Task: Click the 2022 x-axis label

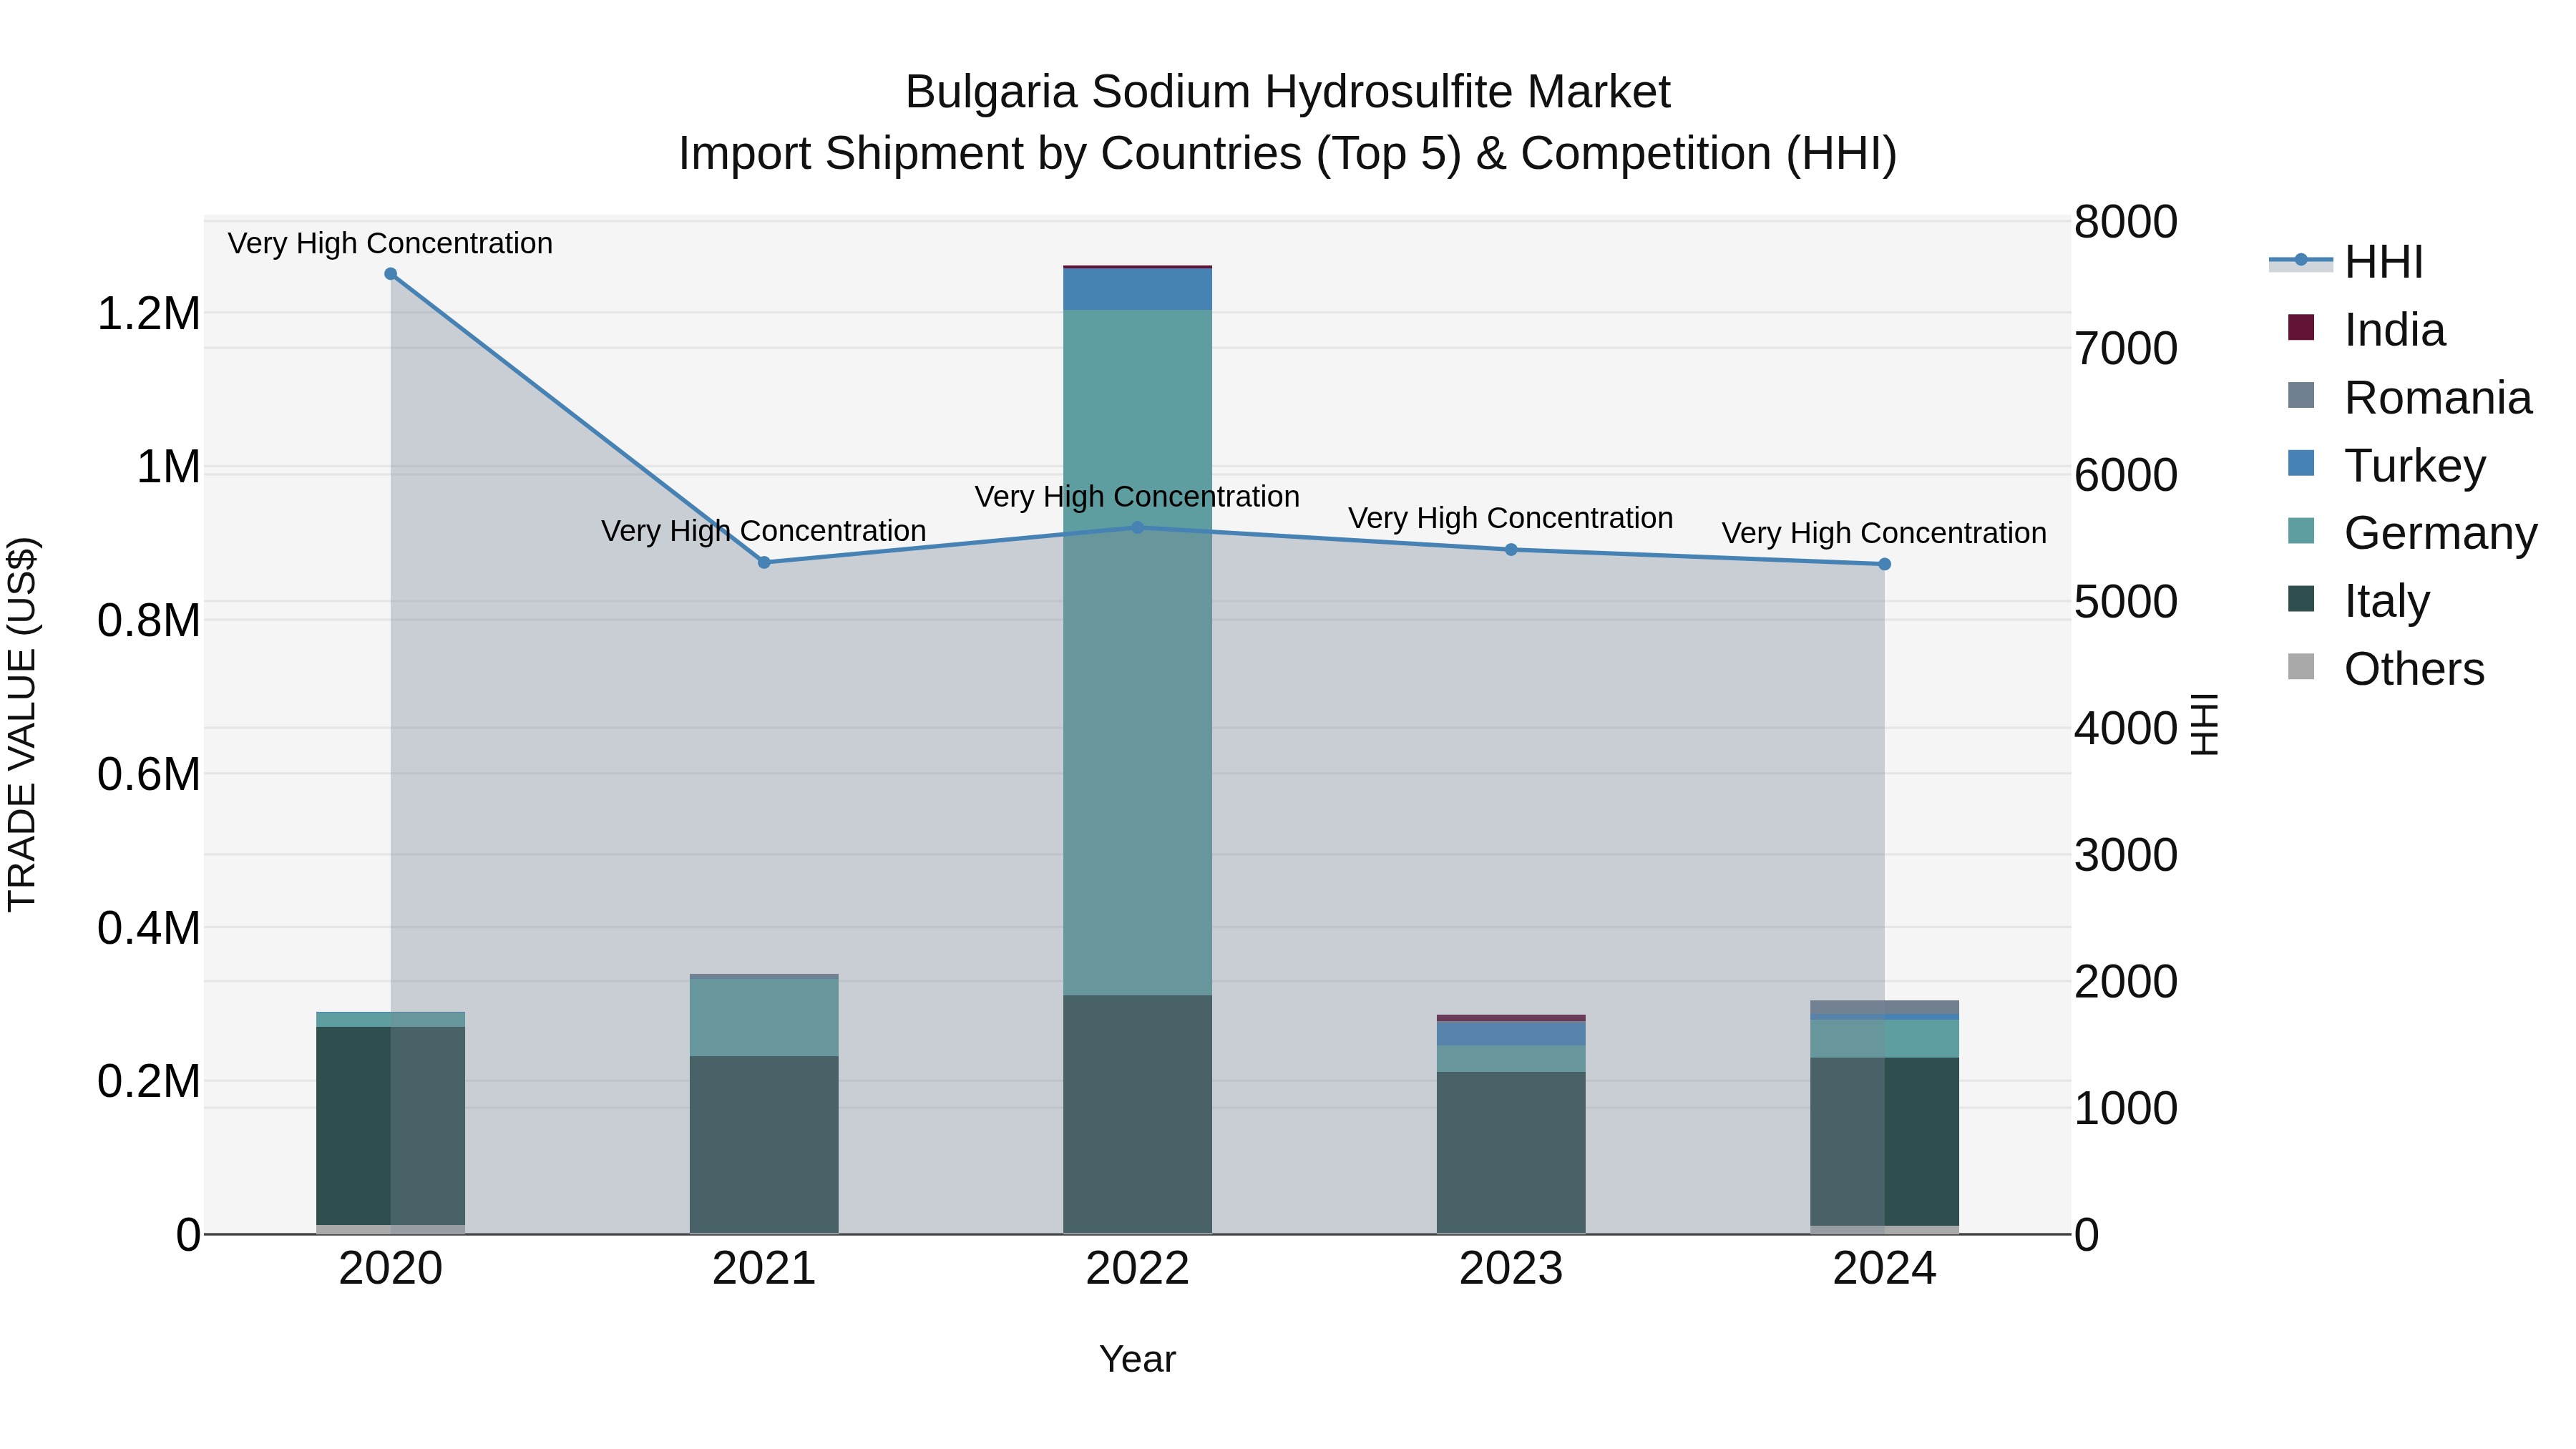Action: (1138, 1269)
